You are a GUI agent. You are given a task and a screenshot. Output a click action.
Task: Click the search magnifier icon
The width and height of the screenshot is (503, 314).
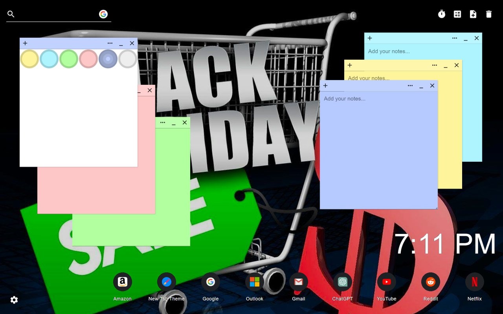click(11, 14)
